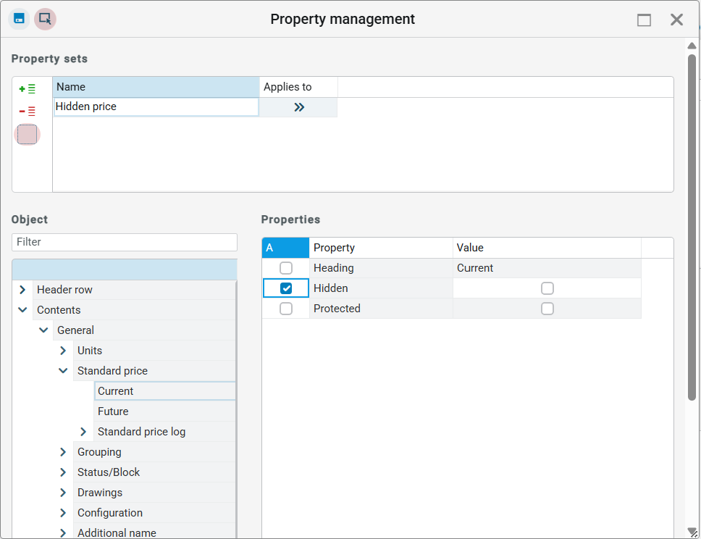Select the Grouping tree item
Viewport: 701px width, 539px height.
coord(154,452)
